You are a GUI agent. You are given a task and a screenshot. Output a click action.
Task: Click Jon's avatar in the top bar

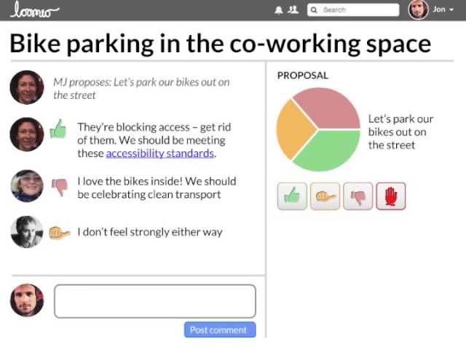click(418, 9)
